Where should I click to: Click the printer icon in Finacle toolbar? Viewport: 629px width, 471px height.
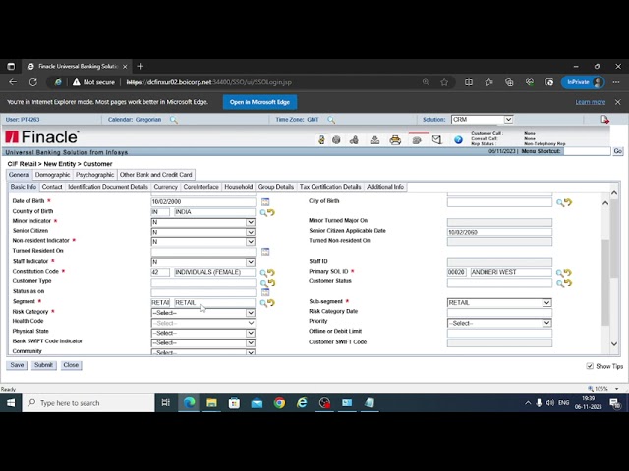tap(395, 139)
